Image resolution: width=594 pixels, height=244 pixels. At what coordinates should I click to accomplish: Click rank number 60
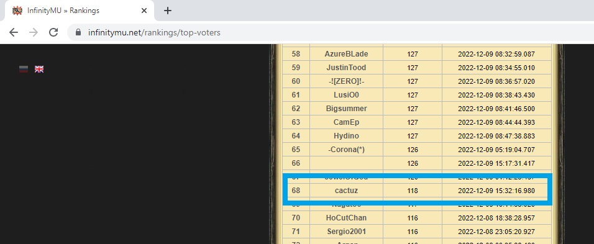point(296,81)
